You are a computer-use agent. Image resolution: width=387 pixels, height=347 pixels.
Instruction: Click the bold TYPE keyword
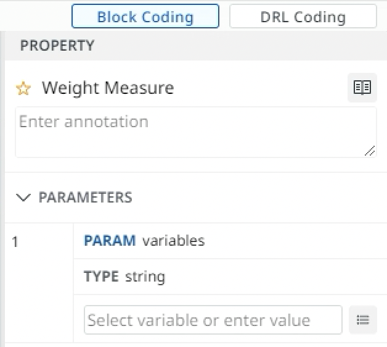click(x=101, y=276)
